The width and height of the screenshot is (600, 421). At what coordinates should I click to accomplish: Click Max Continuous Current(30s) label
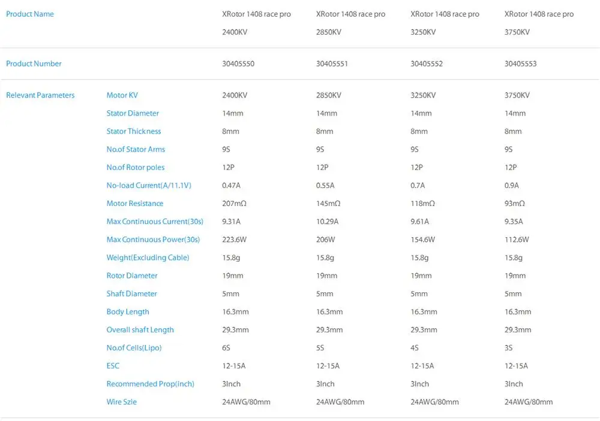click(x=155, y=222)
